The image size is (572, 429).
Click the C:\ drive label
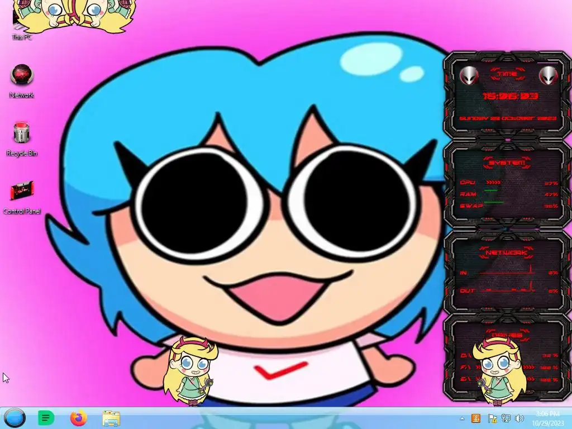pos(465,355)
